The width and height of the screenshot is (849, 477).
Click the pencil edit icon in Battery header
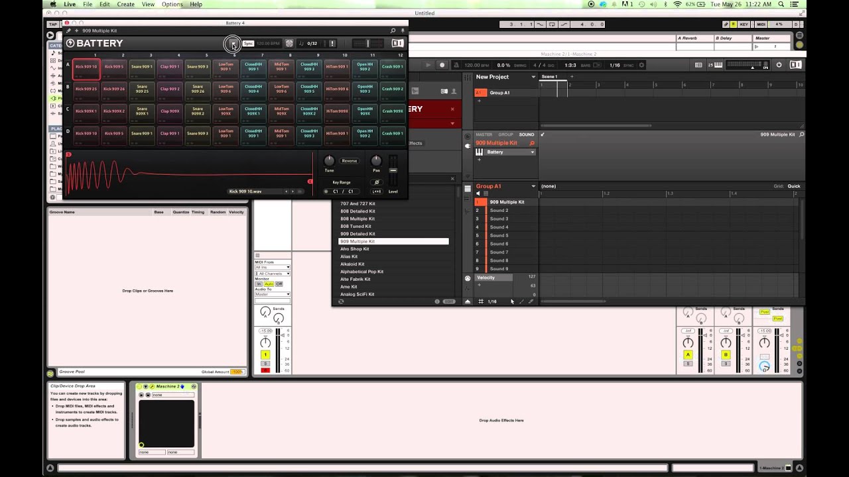pos(68,30)
